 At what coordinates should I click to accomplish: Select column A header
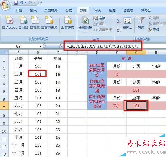click(x=18, y=52)
